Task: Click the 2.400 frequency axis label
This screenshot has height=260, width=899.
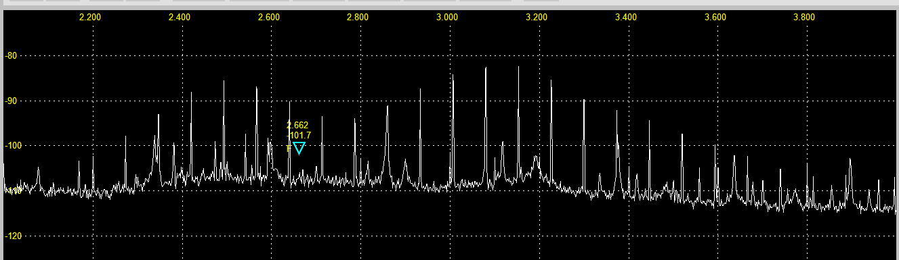Action: point(180,17)
